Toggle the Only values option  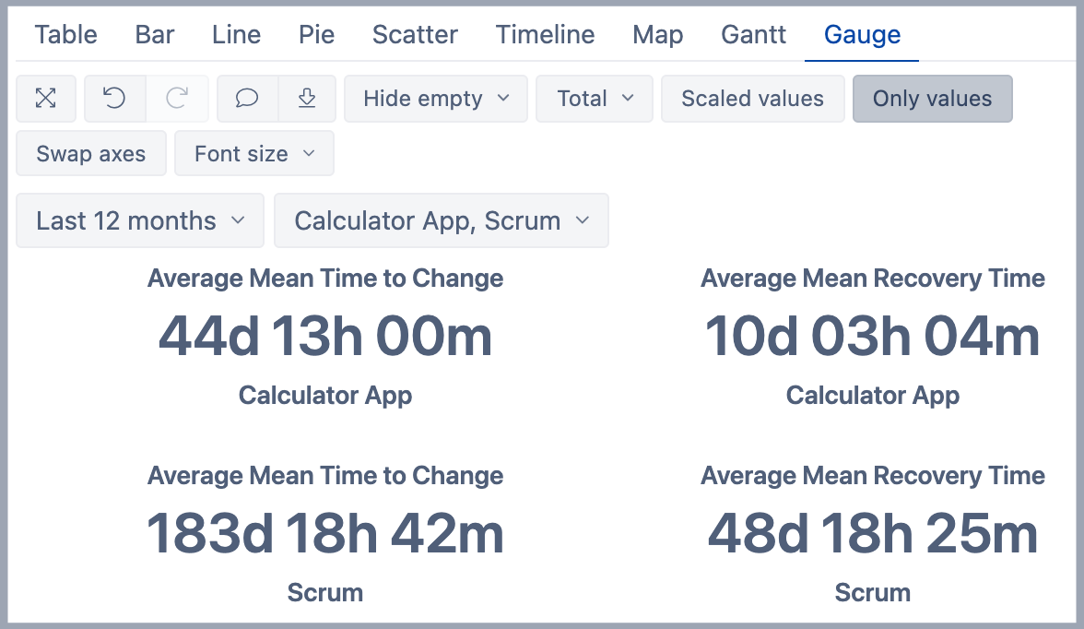(x=932, y=99)
